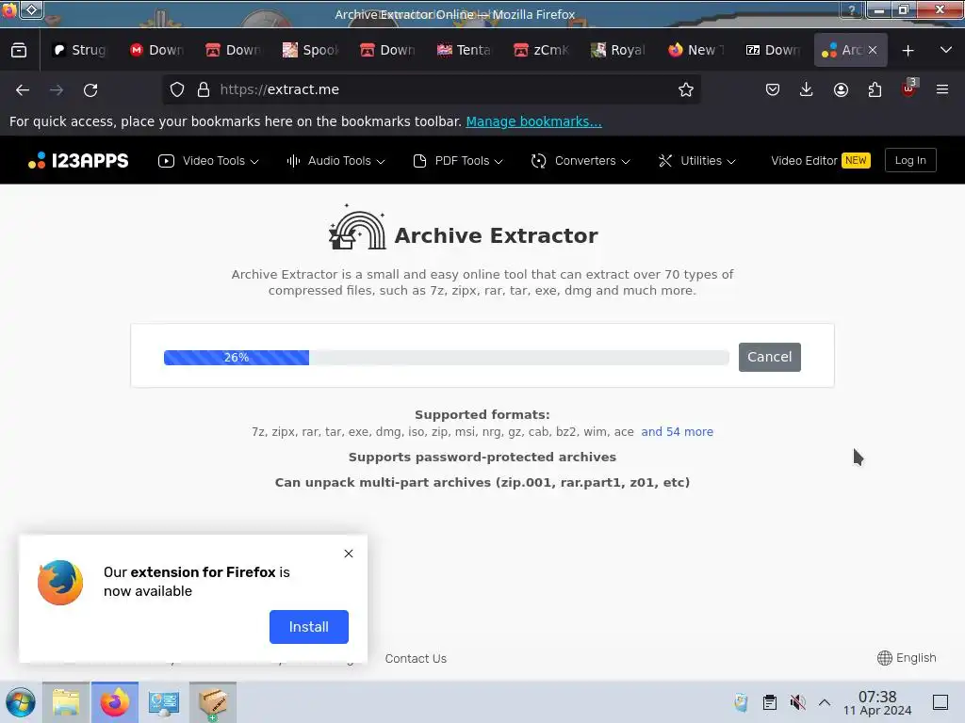The width and height of the screenshot is (965, 723).
Task: Switch to the zCmK tab
Action: click(542, 50)
